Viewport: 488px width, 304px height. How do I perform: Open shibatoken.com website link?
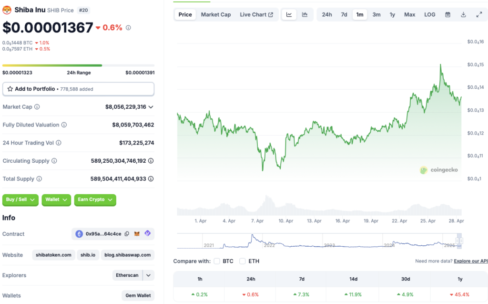pos(53,255)
